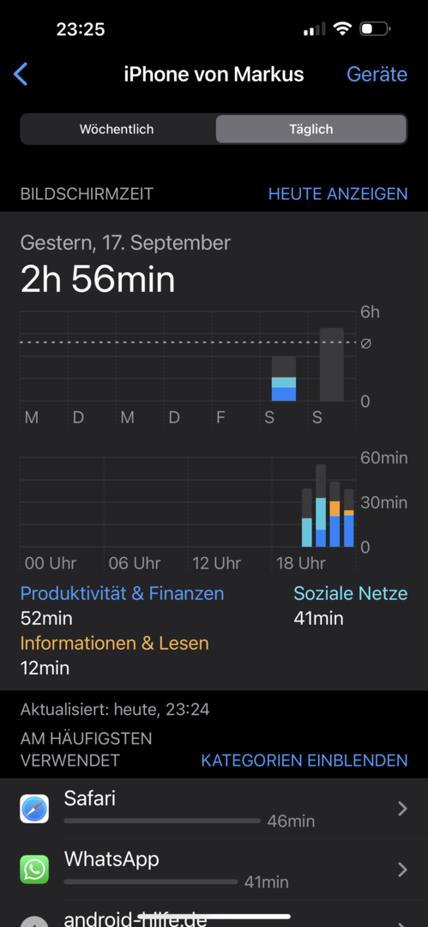Select Sunday bar in weekly chart
The width and height of the screenshot is (428, 927).
[332, 365]
